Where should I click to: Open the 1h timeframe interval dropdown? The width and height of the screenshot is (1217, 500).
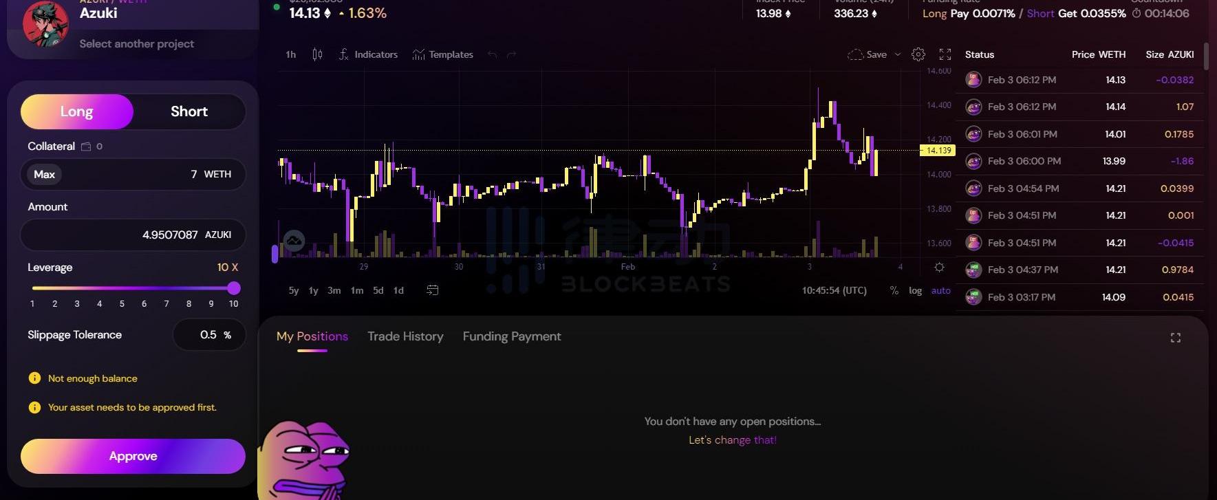[291, 54]
